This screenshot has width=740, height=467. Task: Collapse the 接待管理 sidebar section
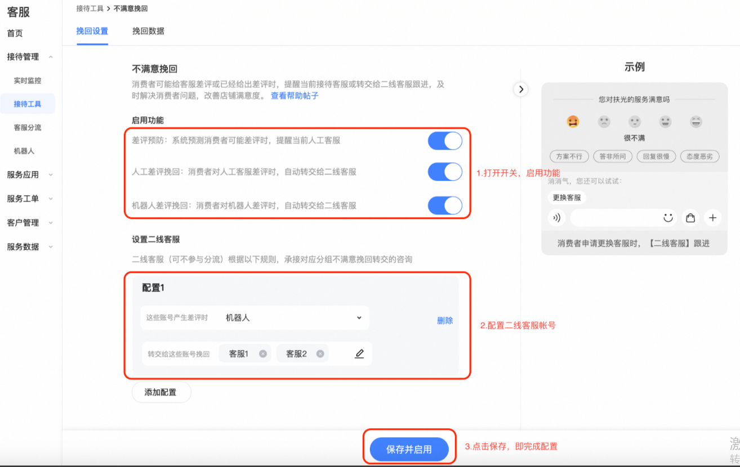[x=51, y=57]
